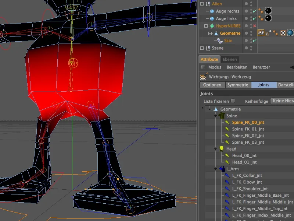Open the Modus menu
This screenshot has height=221, width=294.
(215, 67)
